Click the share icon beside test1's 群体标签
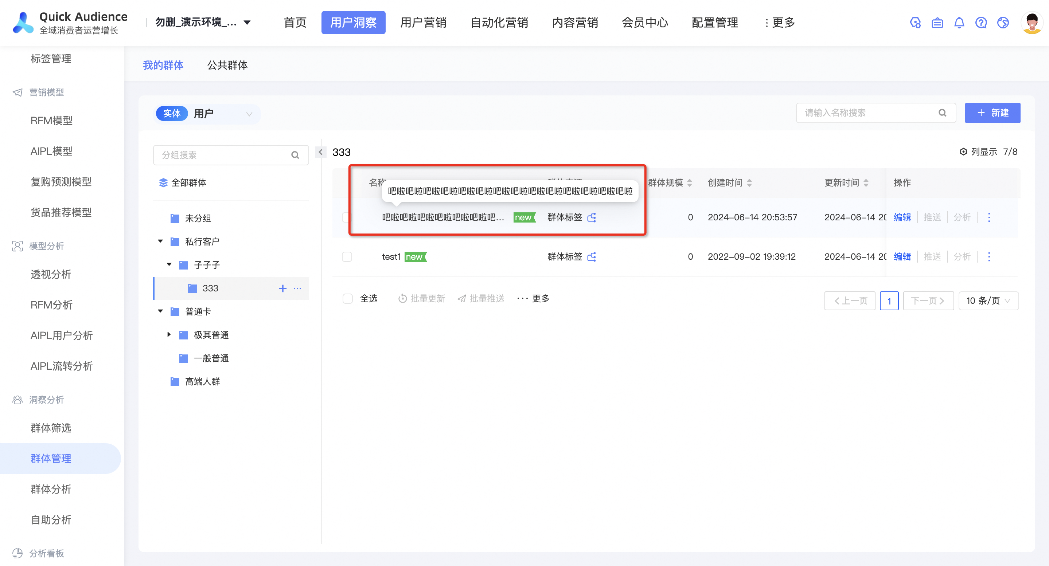 coord(592,257)
